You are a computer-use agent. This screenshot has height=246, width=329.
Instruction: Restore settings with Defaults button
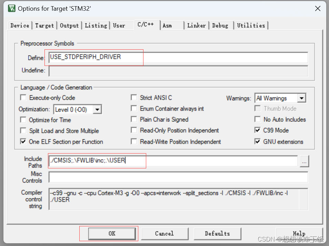tap(217, 233)
